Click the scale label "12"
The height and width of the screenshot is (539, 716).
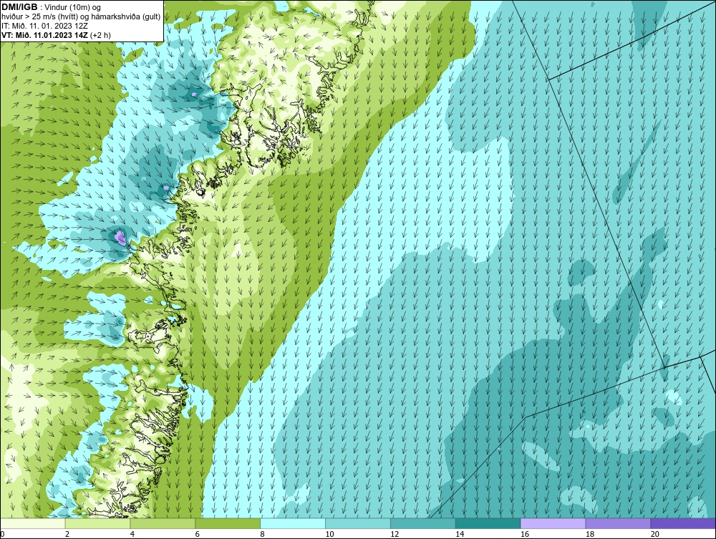coord(395,534)
